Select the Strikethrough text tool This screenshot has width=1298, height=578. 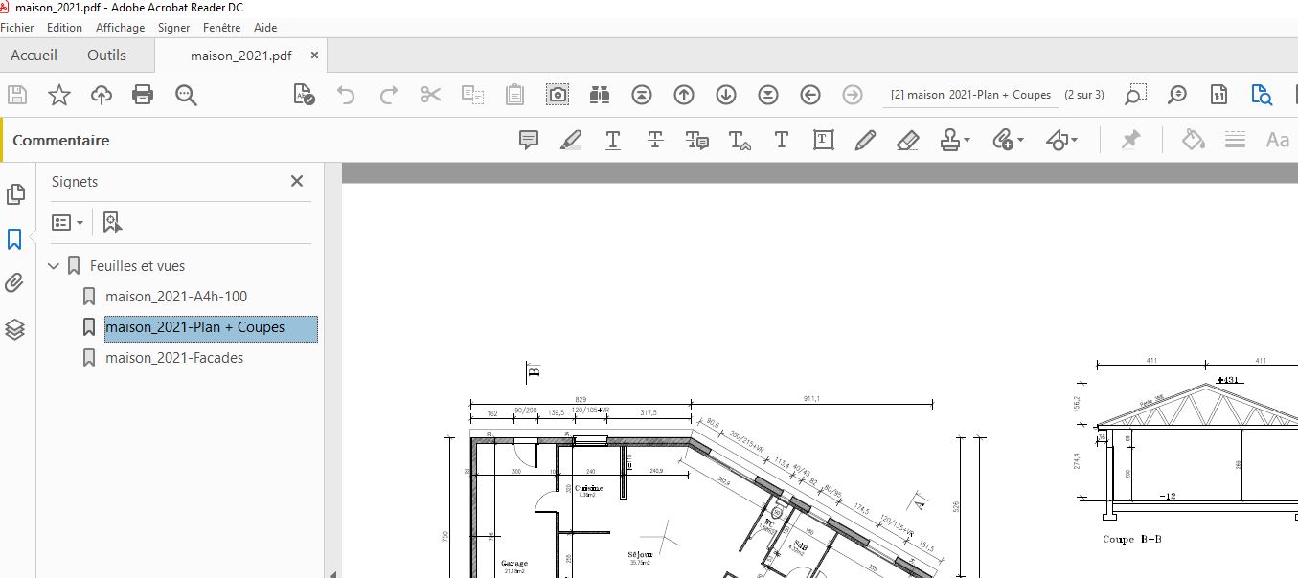pyautogui.click(x=655, y=141)
